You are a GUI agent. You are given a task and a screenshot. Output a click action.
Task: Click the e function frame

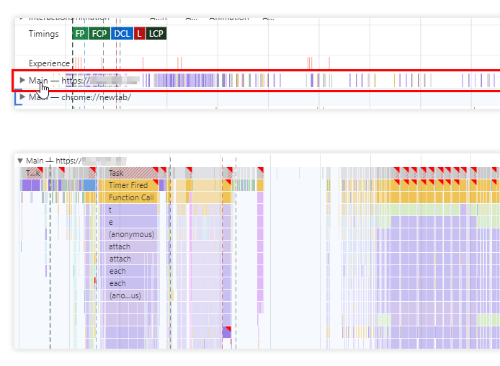pos(128,222)
